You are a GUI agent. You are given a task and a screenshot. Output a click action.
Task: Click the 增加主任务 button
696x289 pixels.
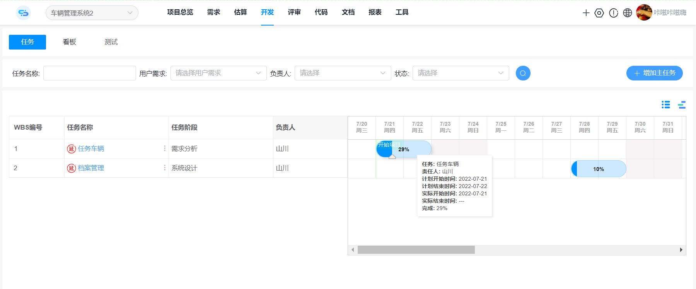[x=655, y=73]
